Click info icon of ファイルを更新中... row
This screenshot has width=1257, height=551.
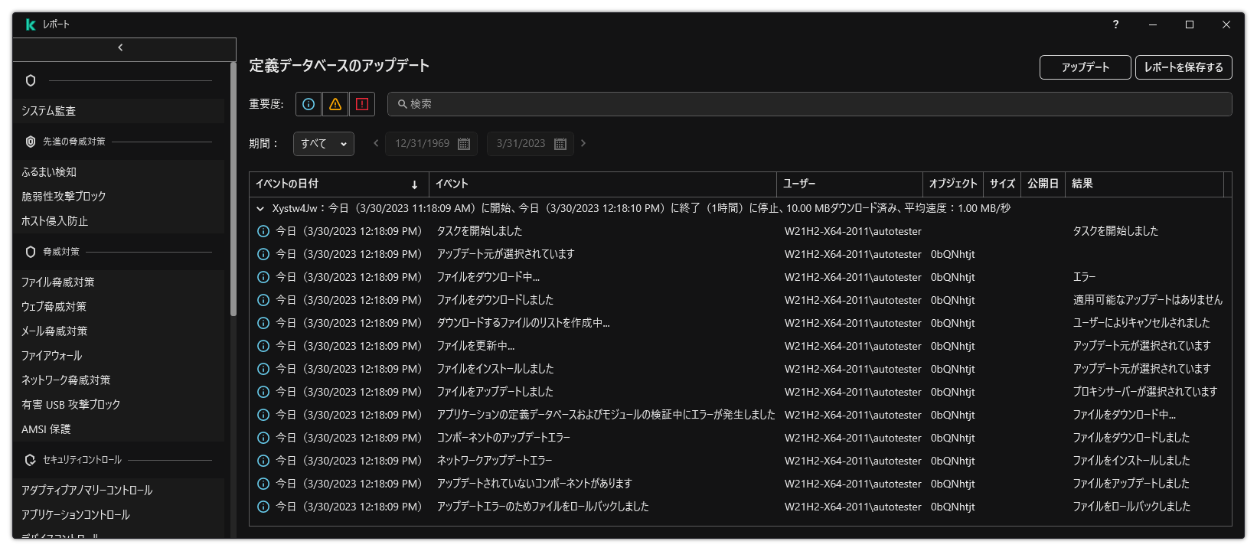pyautogui.click(x=263, y=346)
